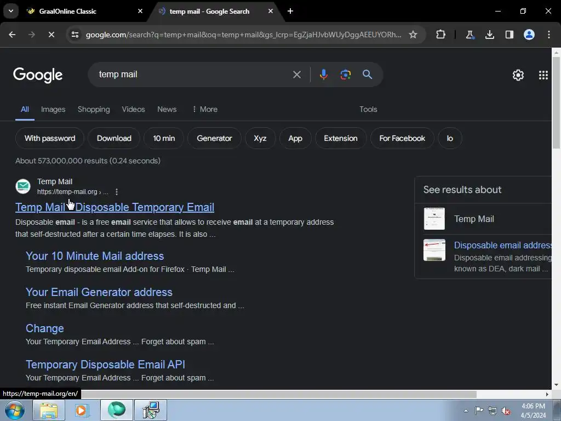Clear the search box with the X
This screenshot has height=421, width=561.
tap(296, 75)
